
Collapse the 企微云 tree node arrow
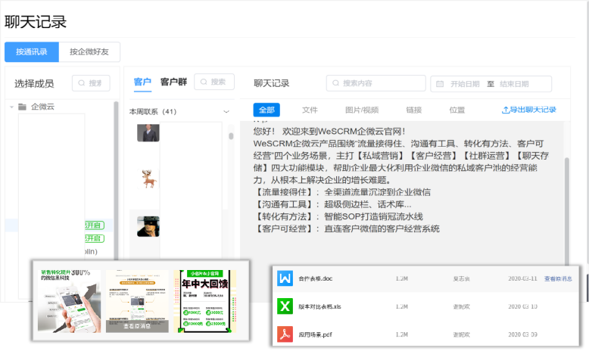click(12, 107)
